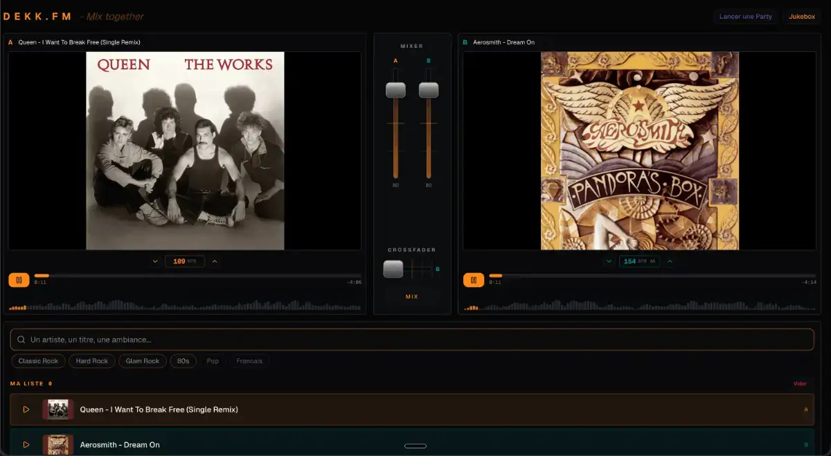Click the MA LISTE heading
The image size is (831, 456).
tap(27, 384)
